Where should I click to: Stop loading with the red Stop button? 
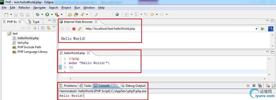pos(74,29)
